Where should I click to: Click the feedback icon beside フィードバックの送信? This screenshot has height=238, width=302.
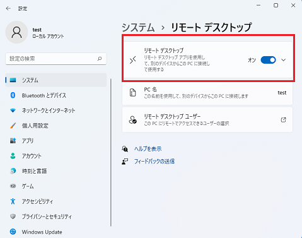[x=125, y=162]
